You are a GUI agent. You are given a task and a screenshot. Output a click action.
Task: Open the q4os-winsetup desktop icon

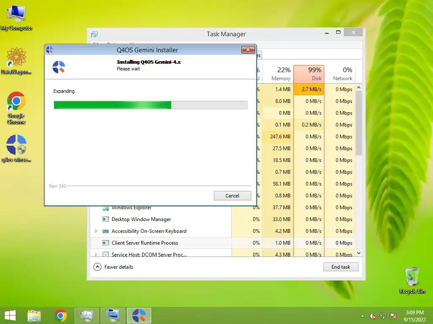(x=16, y=149)
